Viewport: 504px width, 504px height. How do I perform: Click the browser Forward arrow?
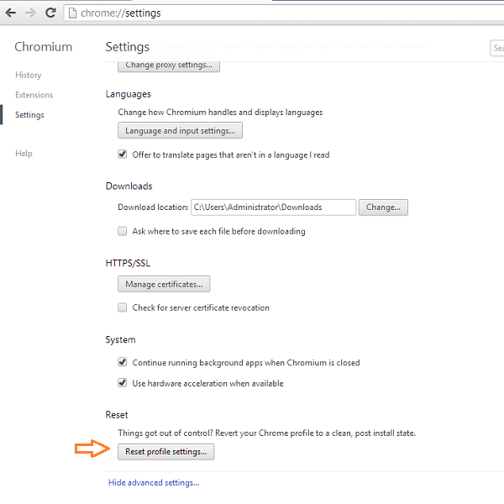point(30,13)
